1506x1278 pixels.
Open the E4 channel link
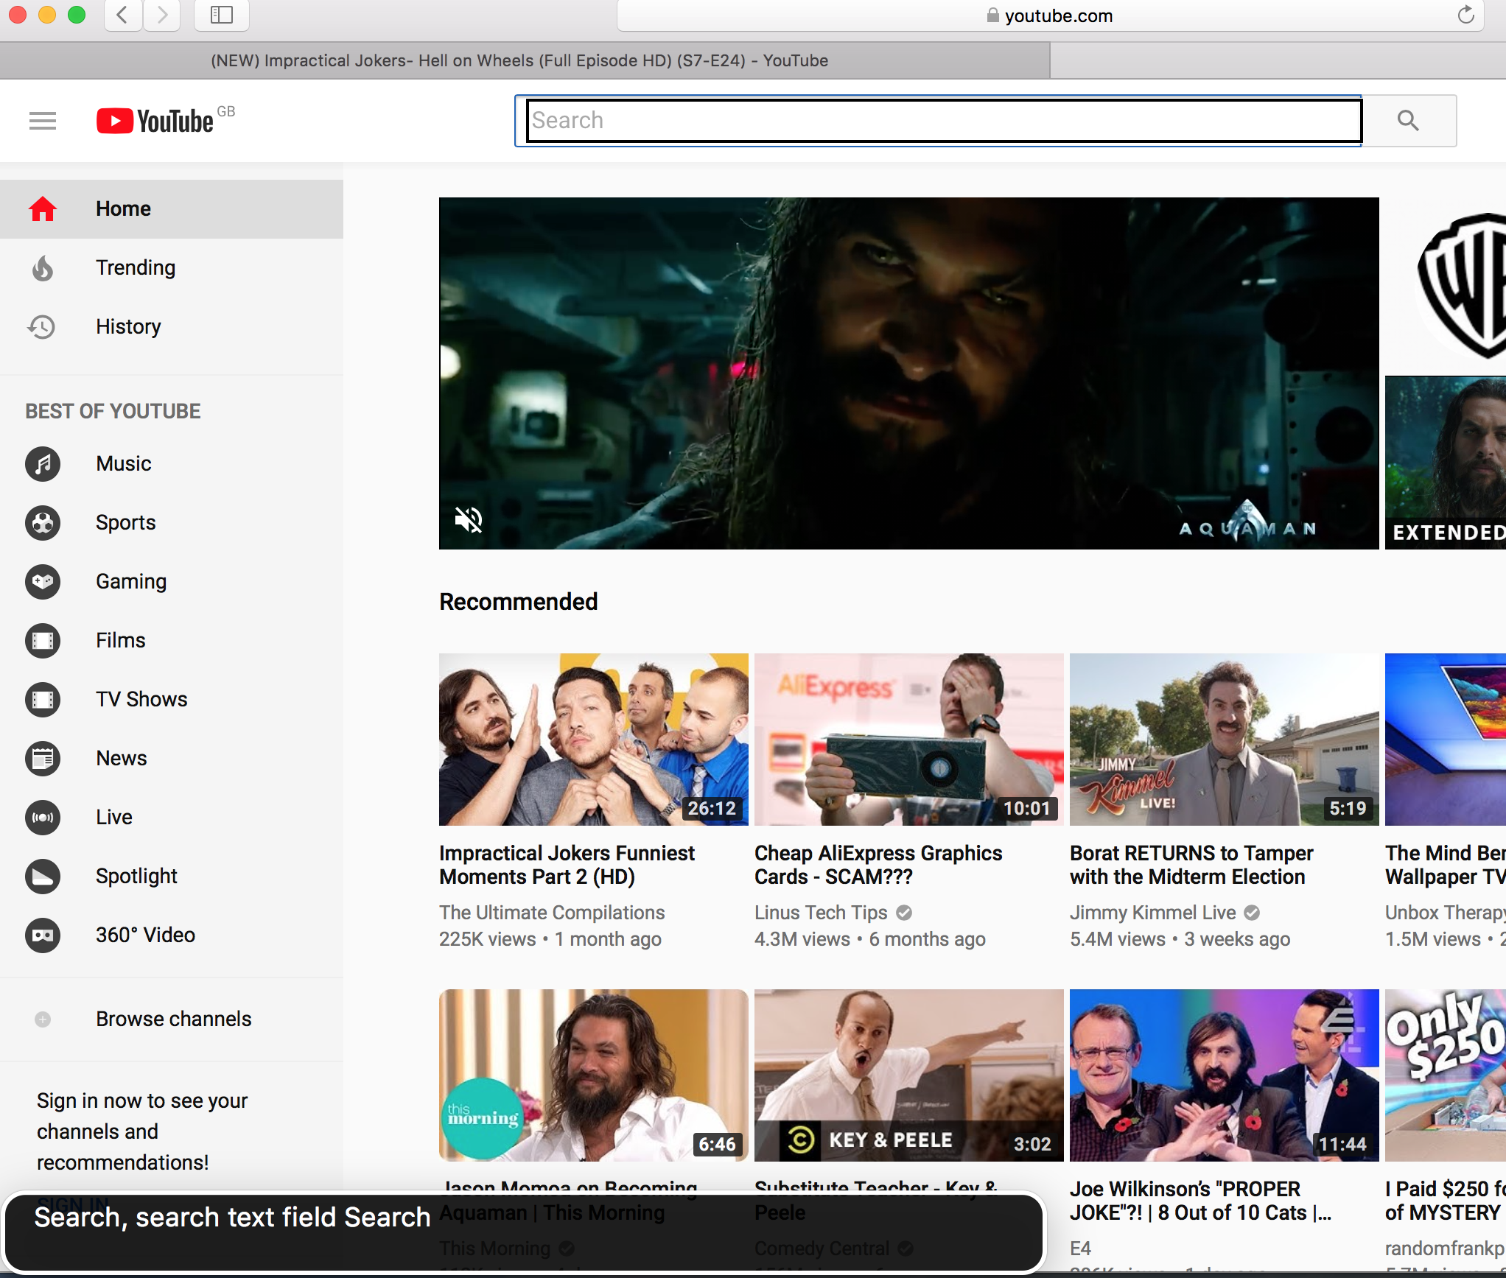[x=1080, y=1249]
